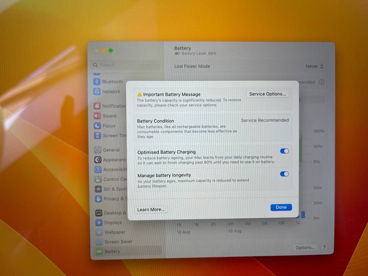Image resolution: width=368 pixels, height=276 pixels.
Task: Select Screen Saver in the sidebar
Action: point(128,242)
